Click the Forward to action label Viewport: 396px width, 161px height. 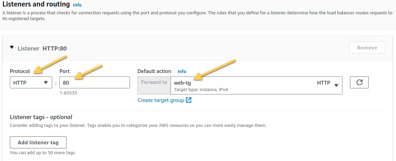point(154,82)
